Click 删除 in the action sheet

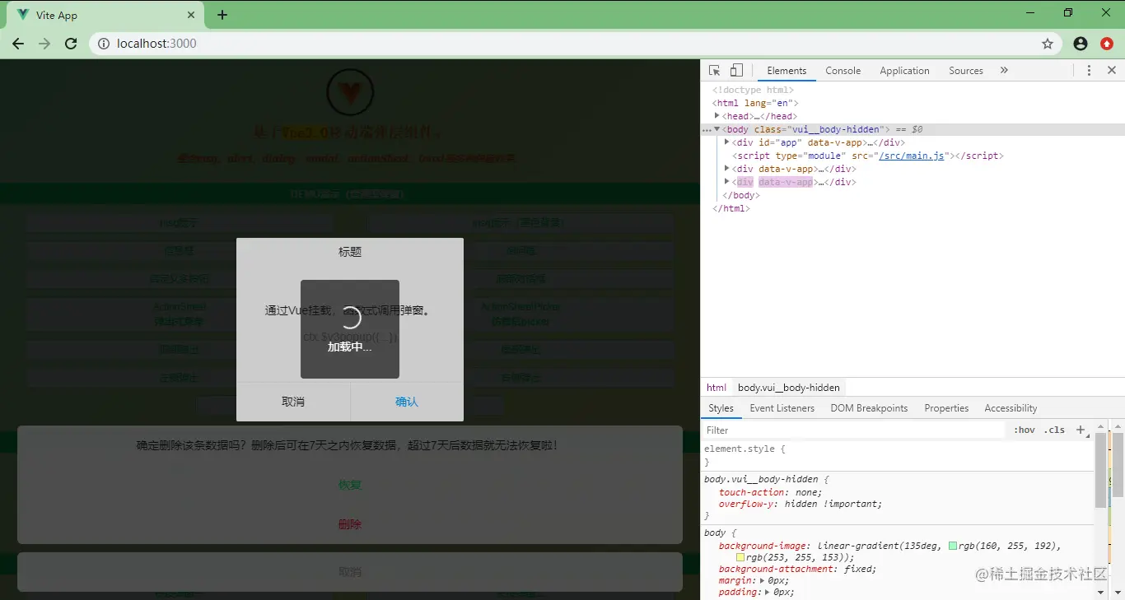350,524
